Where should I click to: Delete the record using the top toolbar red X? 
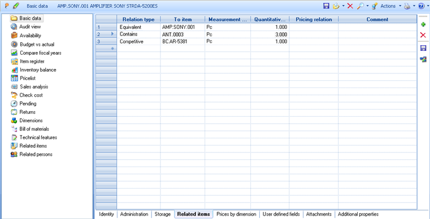(350, 6)
